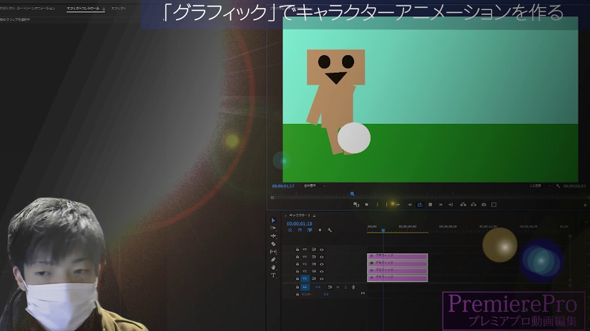Lock the Master (マスター) track
590x331 pixels.
(x=297, y=294)
